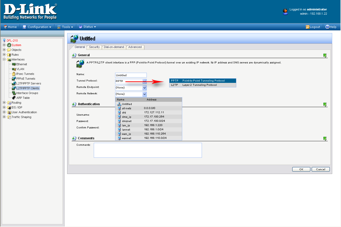
Task: Choose dmz_ip from the address list
Action: (x=149, y=117)
